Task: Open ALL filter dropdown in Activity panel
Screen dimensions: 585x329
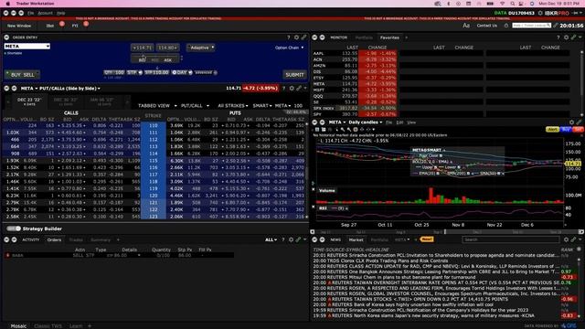Action: click(x=271, y=239)
